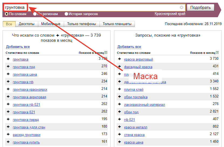Screen dimensions: 224x147
Task: Add 'гф 021' using the plus icon
Action: click(120, 119)
